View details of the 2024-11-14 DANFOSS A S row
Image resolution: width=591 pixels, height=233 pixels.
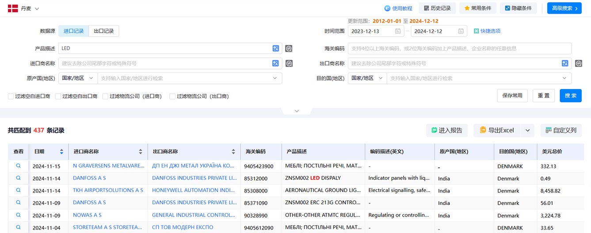[19, 178]
